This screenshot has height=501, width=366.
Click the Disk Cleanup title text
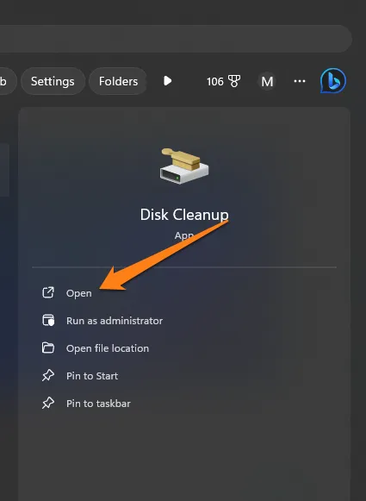pos(184,215)
